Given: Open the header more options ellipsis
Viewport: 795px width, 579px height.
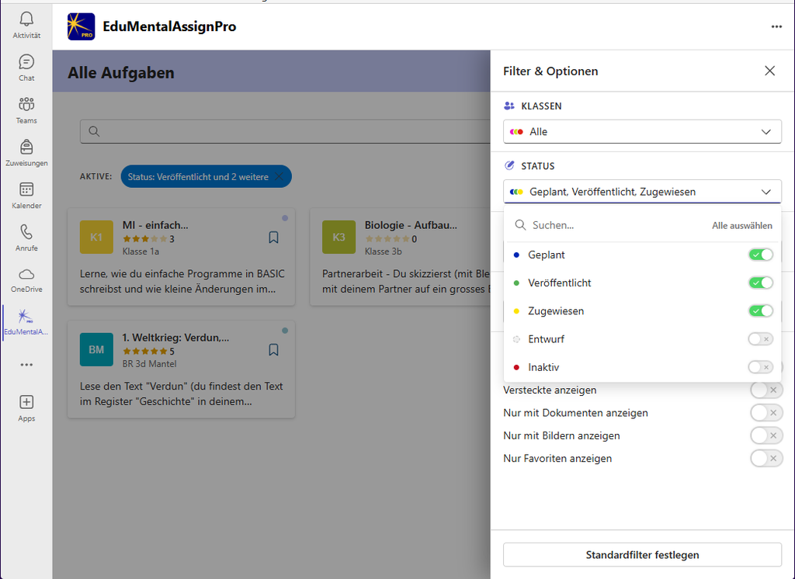Looking at the screenshot, I should pyautogui.click(x=776, y=26).
